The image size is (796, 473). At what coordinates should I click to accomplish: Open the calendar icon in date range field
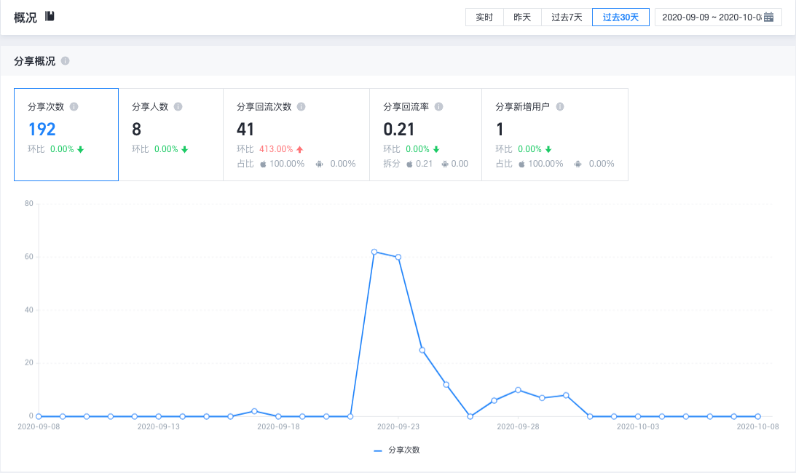click(x=768, y=17)
